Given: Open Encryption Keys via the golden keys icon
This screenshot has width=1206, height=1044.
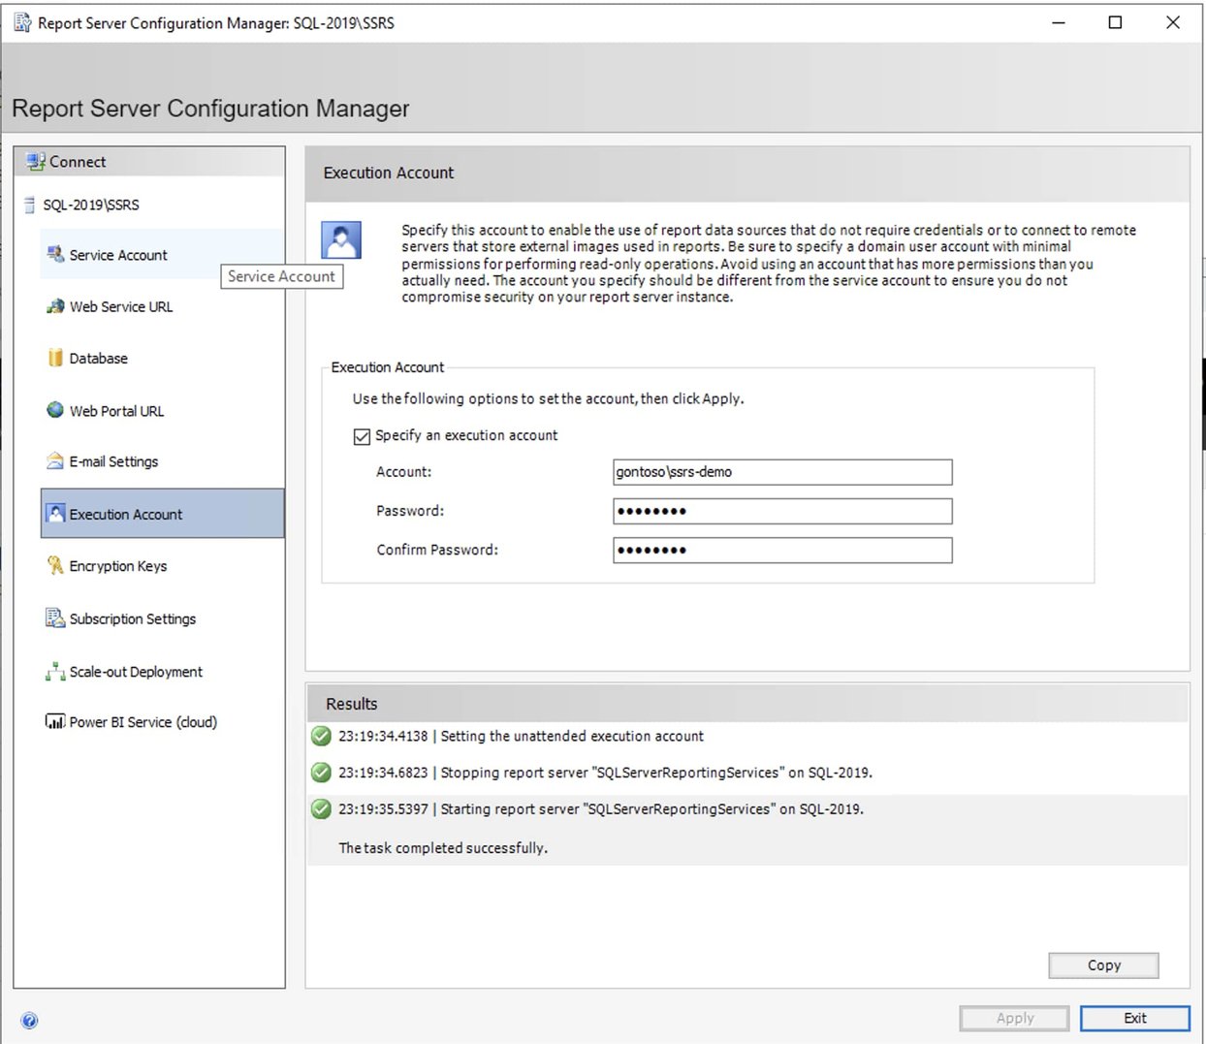Looking at the screenshot, I should point(55,566).
